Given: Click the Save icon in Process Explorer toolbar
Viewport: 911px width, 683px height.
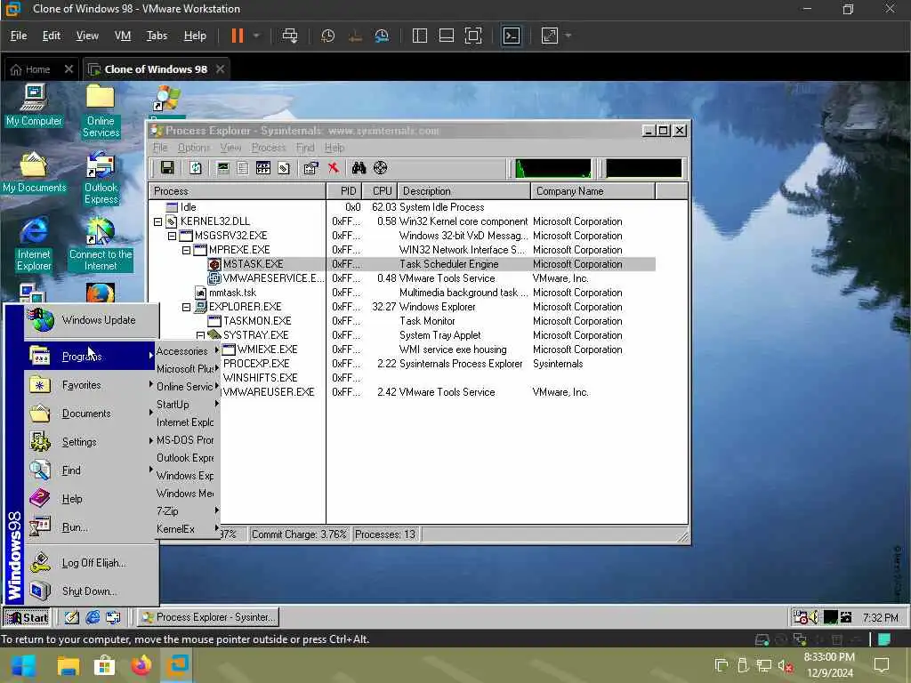Looking at the screenshot, I should pyautogui.click(x=167, y=168).
